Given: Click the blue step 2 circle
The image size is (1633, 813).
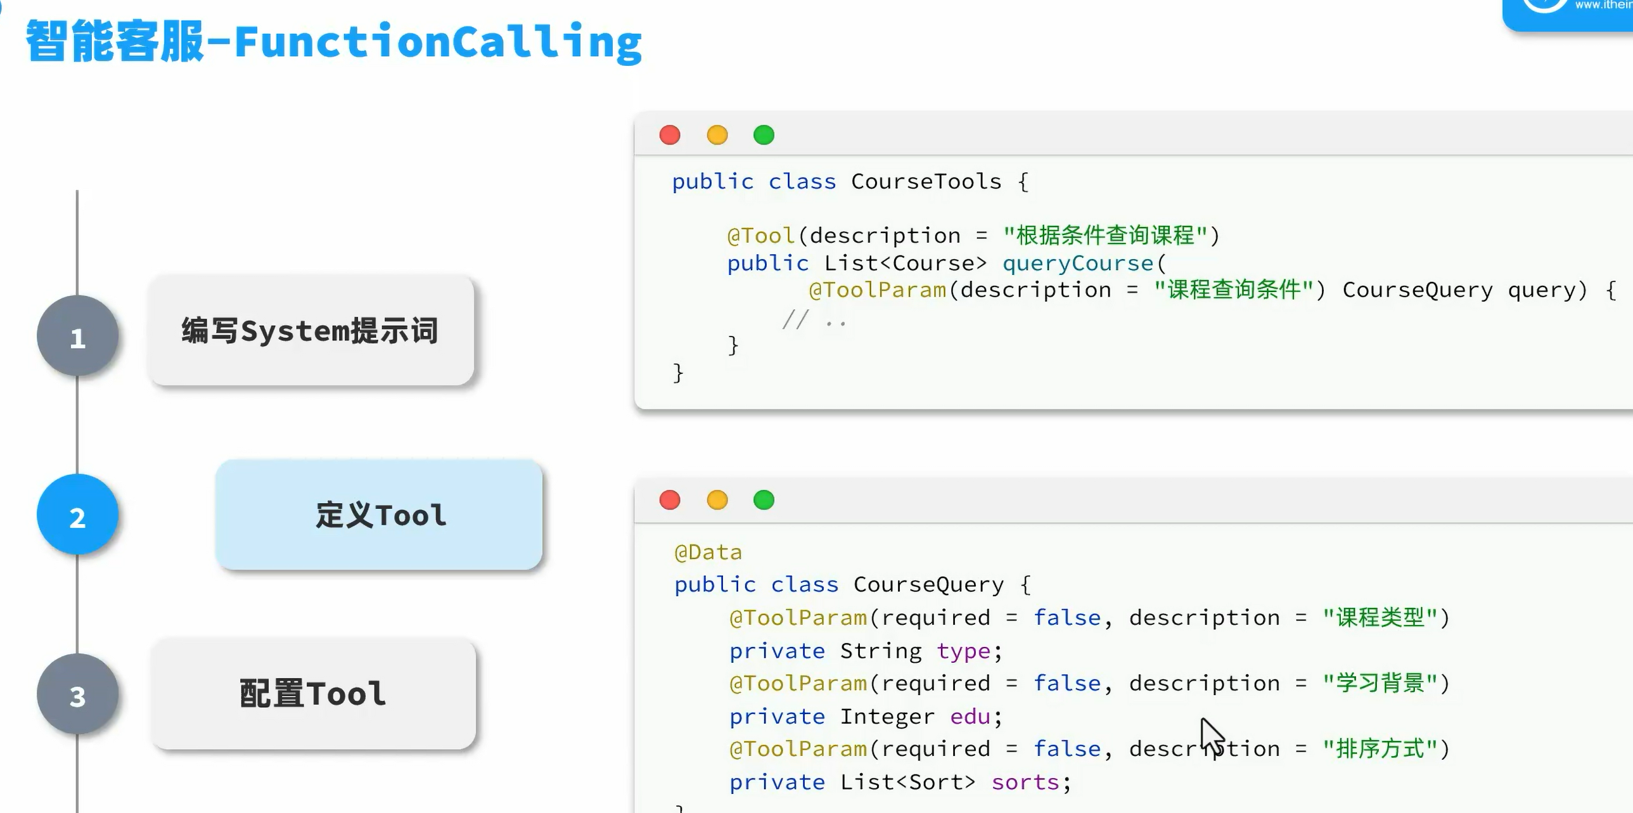Looking at the screenshot, I should point(77,515).
